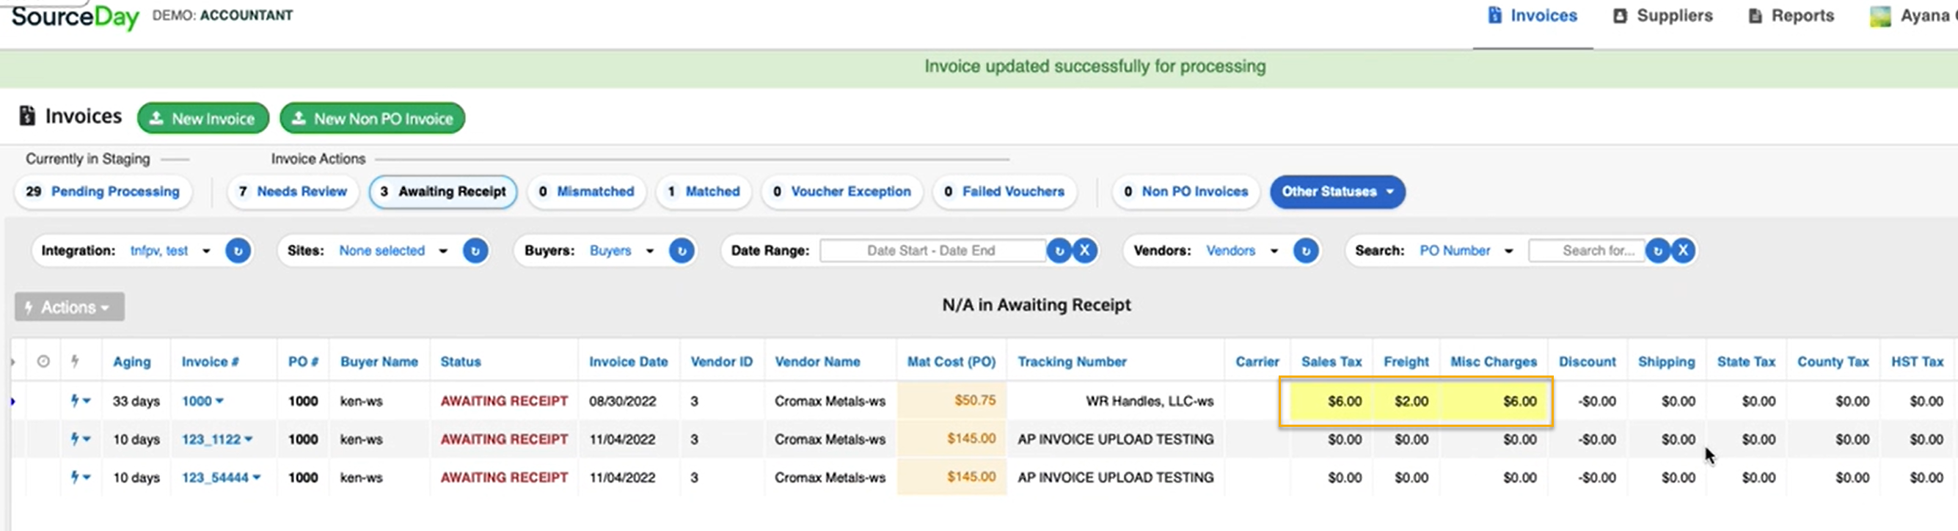This screenshot has width=1958, height=531.
Task: Select Mismatched tab
Action: [586, 191]
